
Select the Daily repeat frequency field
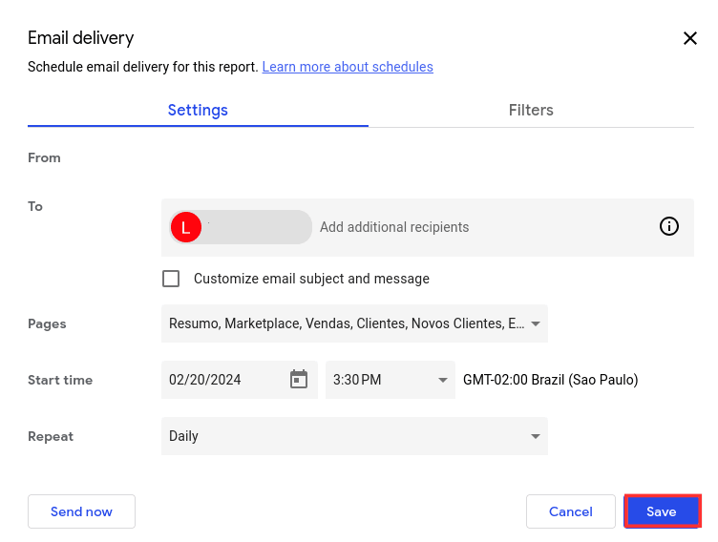(344, 436)
